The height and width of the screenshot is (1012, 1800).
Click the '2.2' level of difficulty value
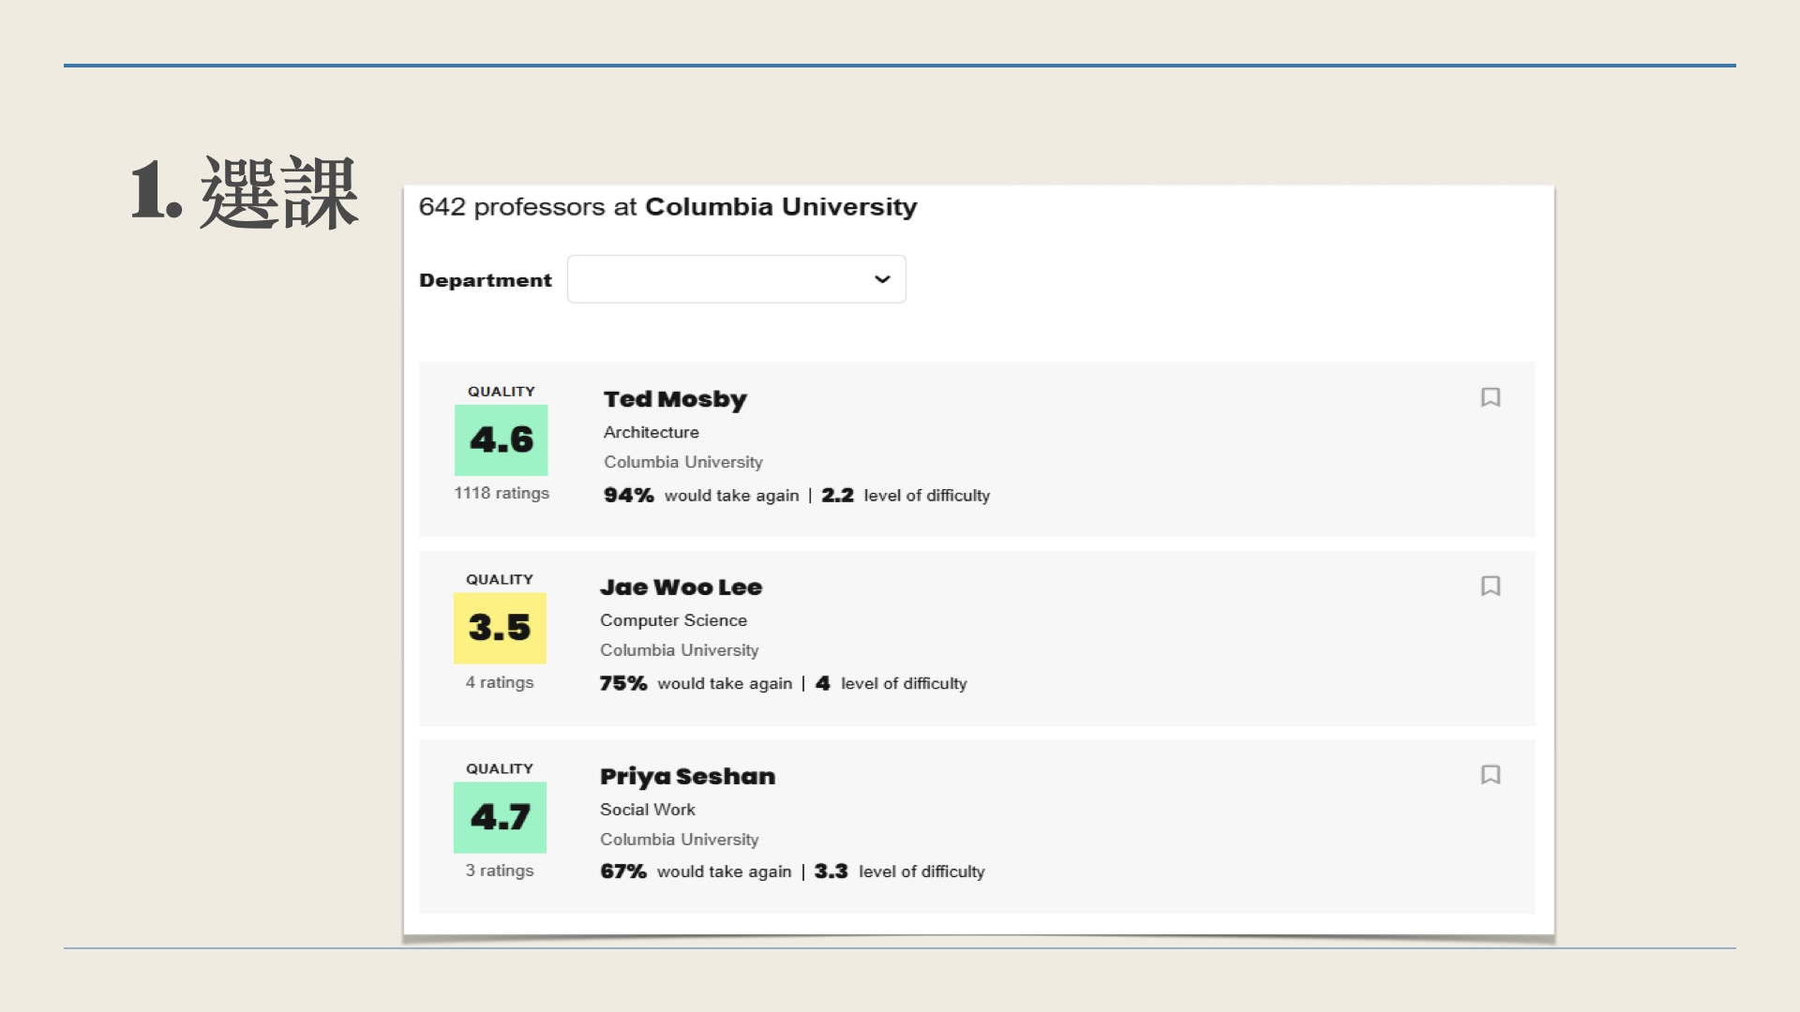[837, 495]
